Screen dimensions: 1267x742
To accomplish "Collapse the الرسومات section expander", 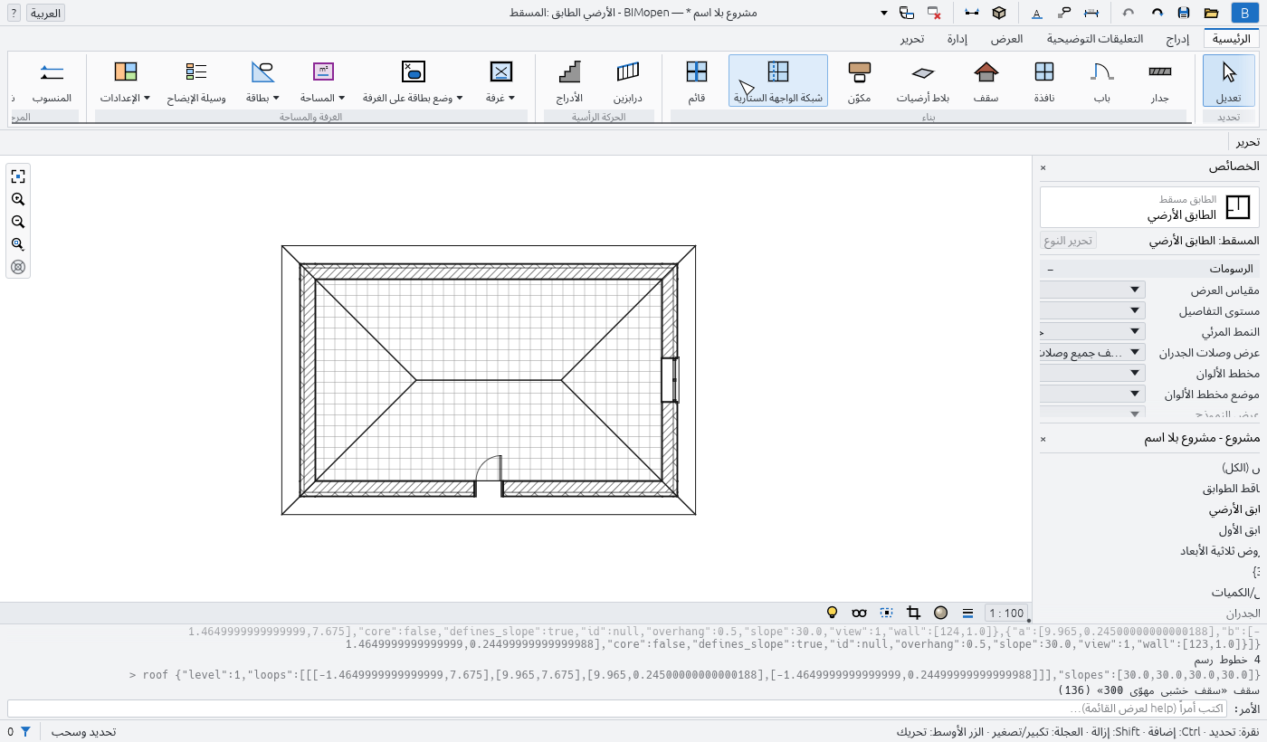I will (1050, 270).
